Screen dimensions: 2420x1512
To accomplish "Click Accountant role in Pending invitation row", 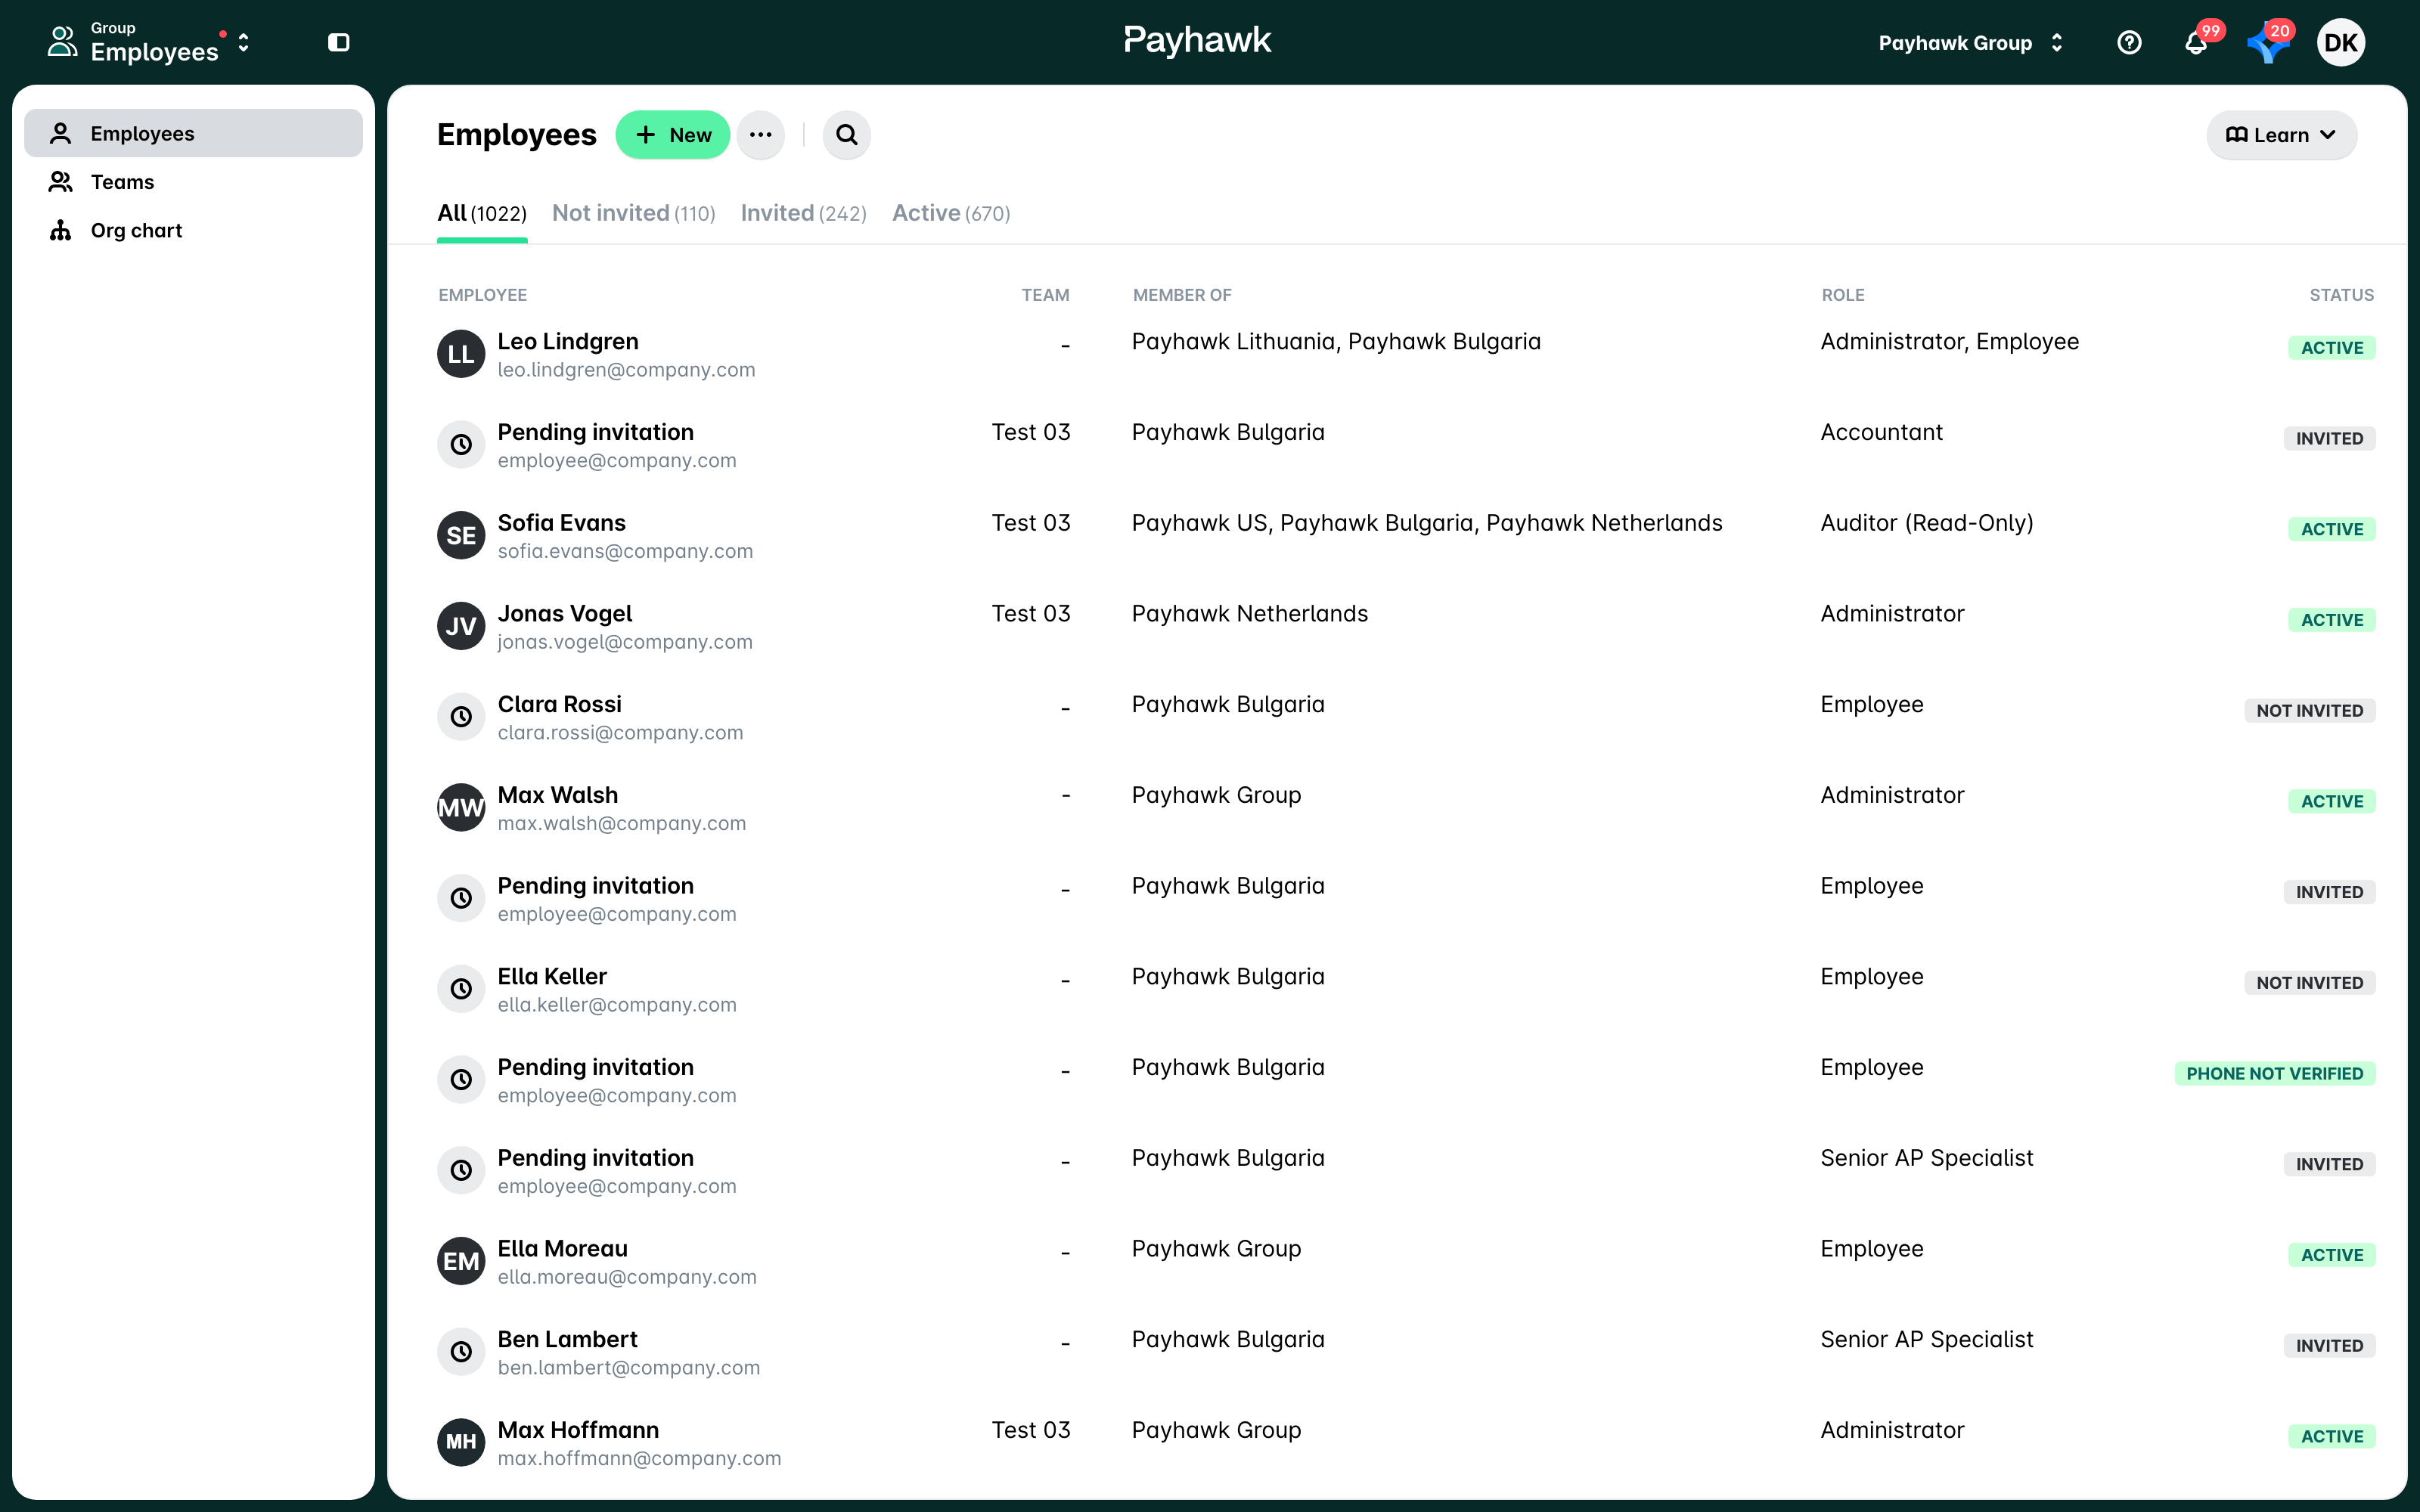I will 1881,433.
